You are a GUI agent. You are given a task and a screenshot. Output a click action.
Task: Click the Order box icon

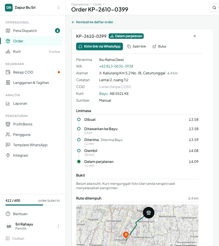pyautogui.click(x=8, y=41)
